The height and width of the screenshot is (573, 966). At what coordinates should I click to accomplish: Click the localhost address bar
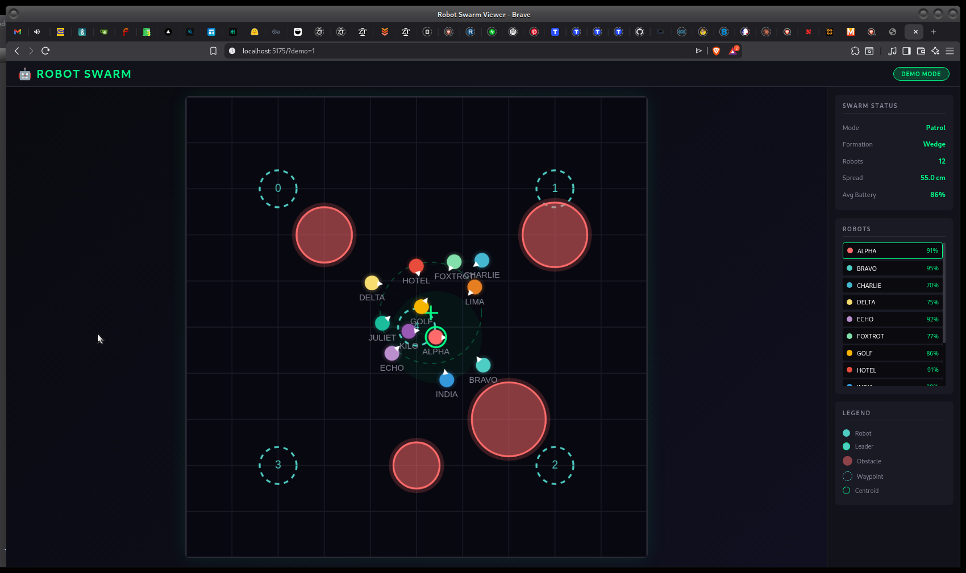[x=455, y=51]
